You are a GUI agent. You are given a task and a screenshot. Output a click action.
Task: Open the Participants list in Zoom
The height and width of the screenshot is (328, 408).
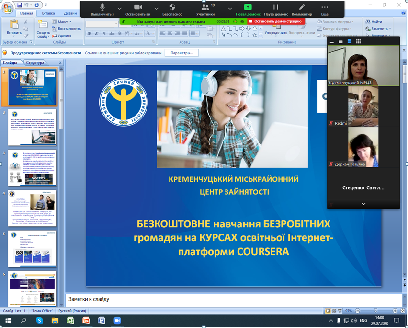[205, 8]
